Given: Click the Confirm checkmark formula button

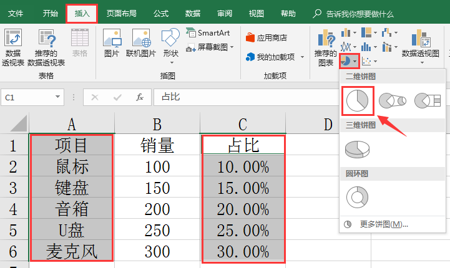Looking at the screenshot, I should click(117, 97).
